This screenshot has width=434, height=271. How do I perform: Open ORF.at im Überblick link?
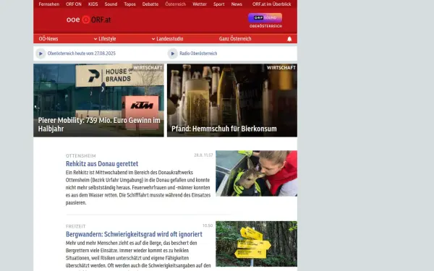point(271,4)
